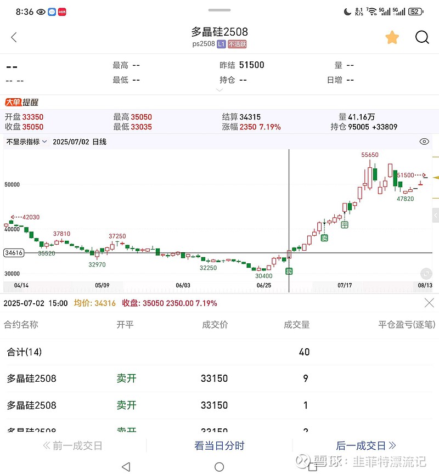Image resolution: width=439 pixels, height=475 pixels.
Task: Tap the 55650 high price label
Action: pos(369,155)
